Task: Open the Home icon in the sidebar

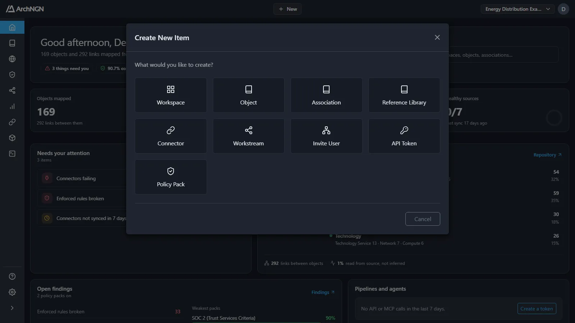Action: (12, 27)
